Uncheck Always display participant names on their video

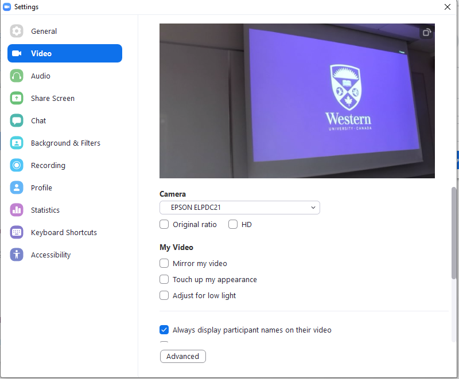[x=164, y=330]
